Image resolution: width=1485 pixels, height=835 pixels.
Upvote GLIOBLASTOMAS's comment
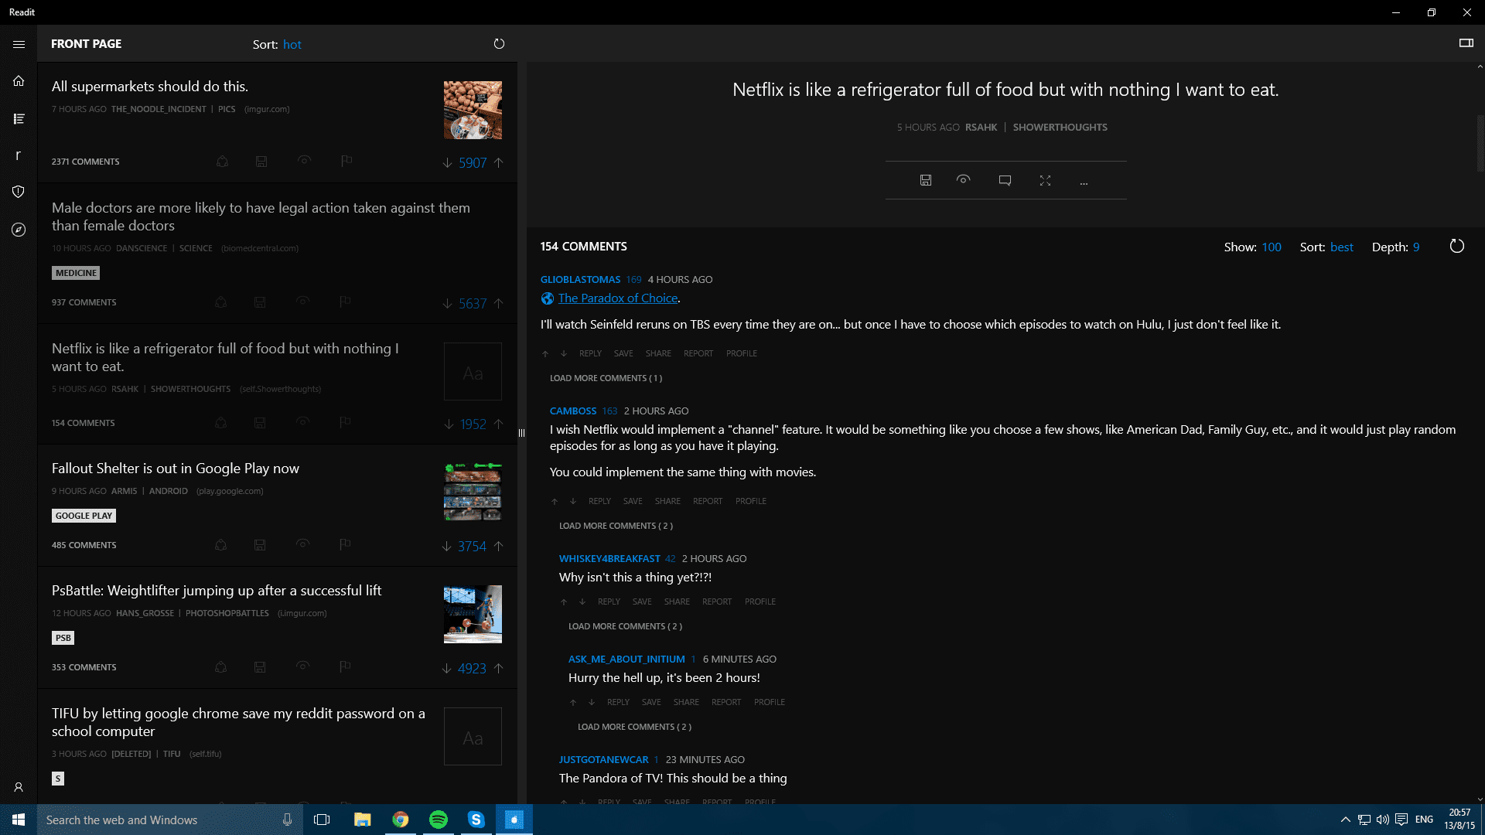pyautogui.click(x=545, y=353)
